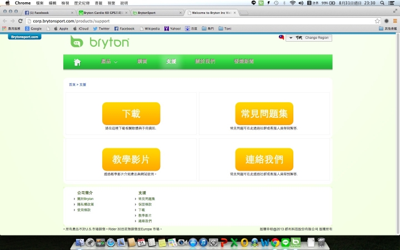
Task: Click the page vertical scrollbar
Action: 398,134
